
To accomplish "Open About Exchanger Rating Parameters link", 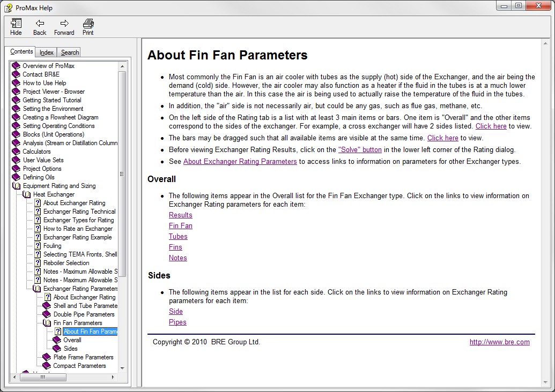I will click(240, 161).
